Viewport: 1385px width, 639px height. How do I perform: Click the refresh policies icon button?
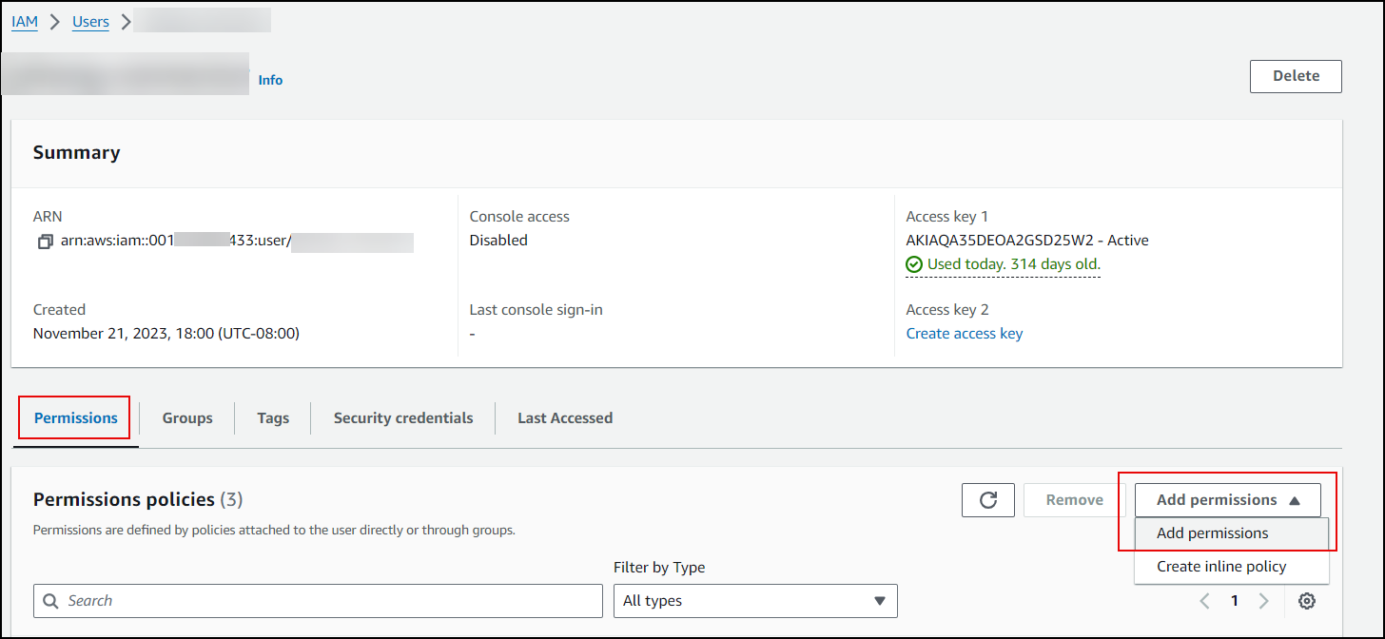pos(988,500)
